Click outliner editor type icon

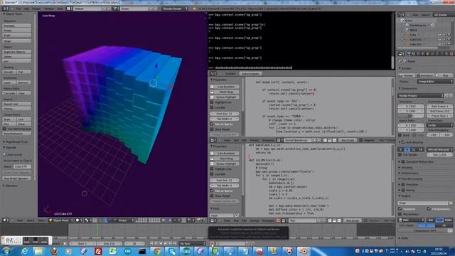point(401,14)
